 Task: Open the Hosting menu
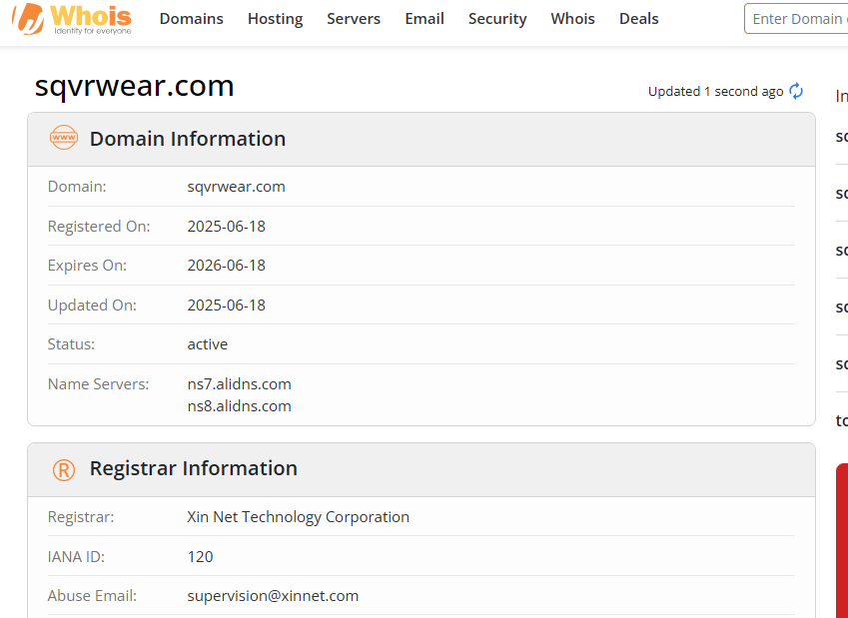tap(276, 19)
